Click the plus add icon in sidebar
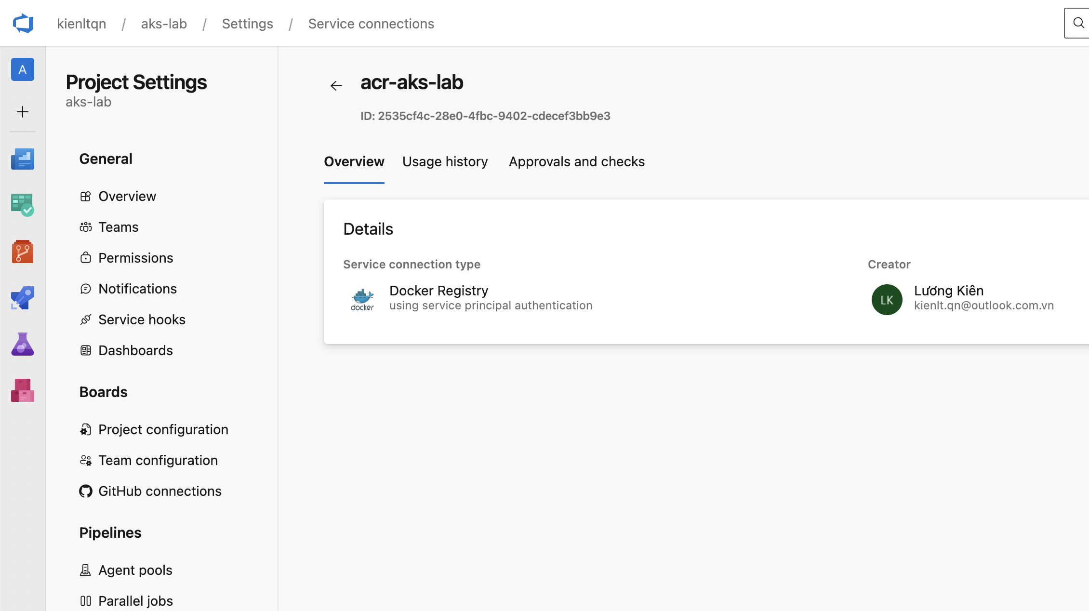 point(23,112)
